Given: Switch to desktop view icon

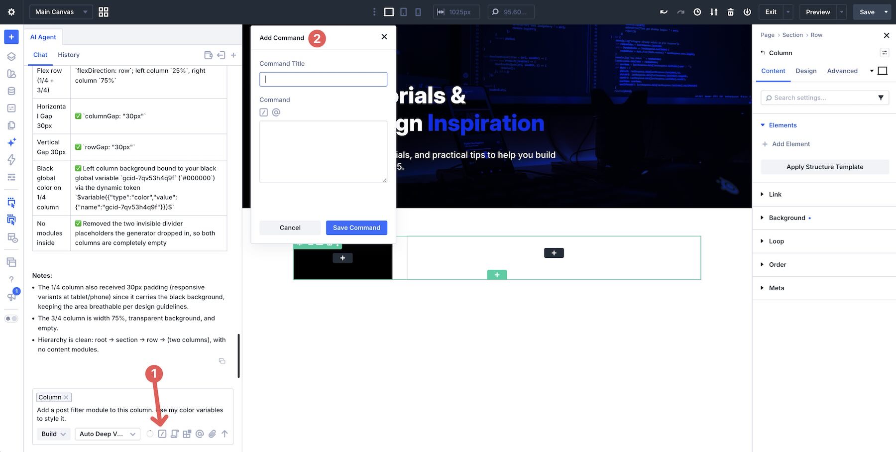Looking at the screenshot, I should pos(389,12).
